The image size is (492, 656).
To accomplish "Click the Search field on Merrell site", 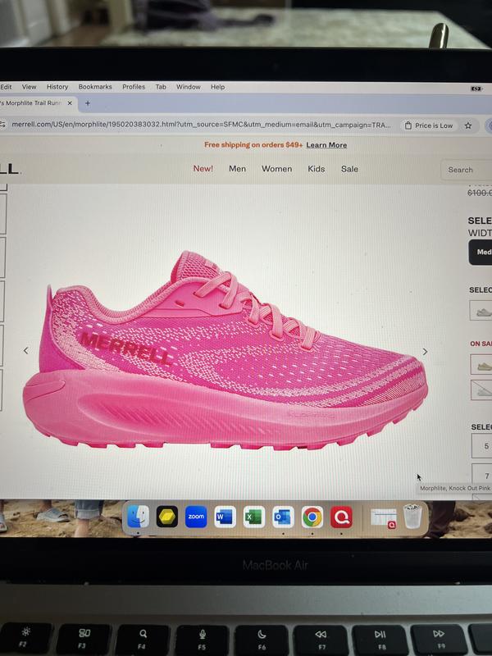I will tap(467, 170).
